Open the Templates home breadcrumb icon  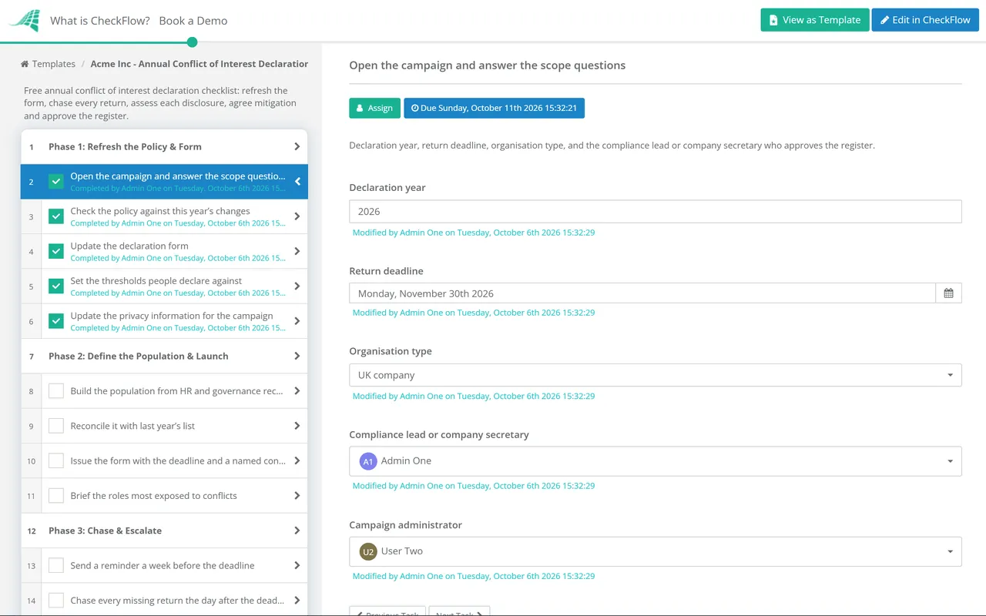[25, 64]
